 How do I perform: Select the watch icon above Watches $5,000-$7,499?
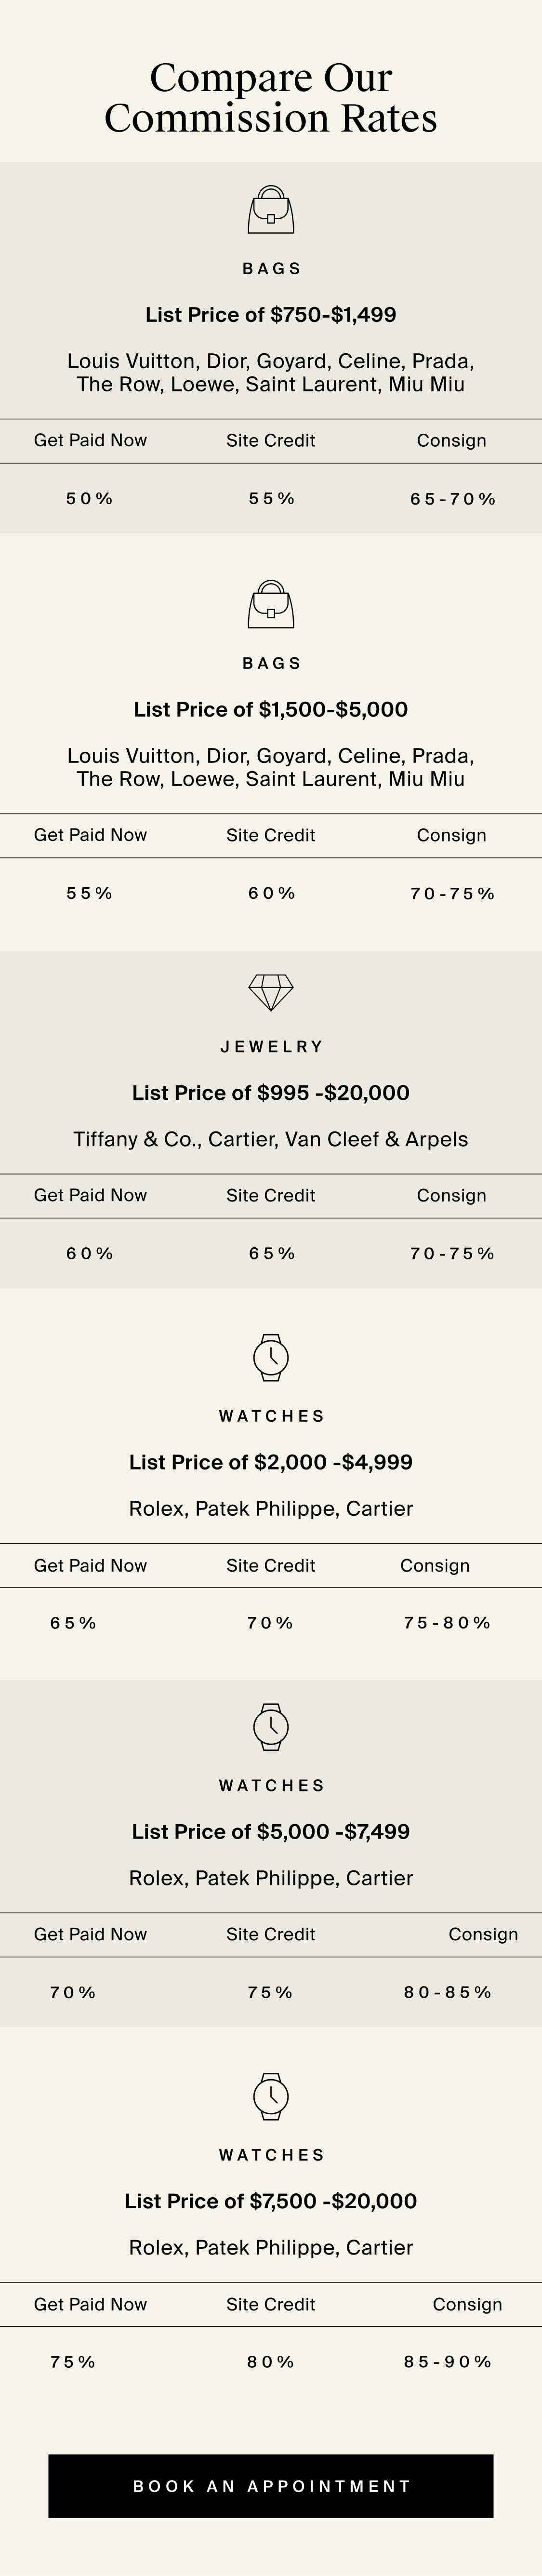pos(270,1727)
